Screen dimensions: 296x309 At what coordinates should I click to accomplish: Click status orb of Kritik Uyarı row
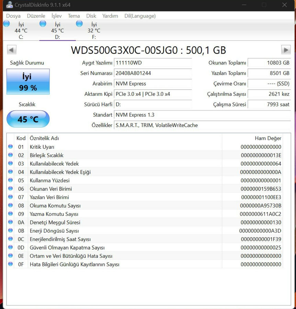click(x=10, y=146)
